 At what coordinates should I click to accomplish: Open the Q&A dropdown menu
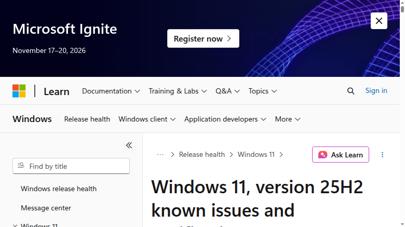point(227,91)
